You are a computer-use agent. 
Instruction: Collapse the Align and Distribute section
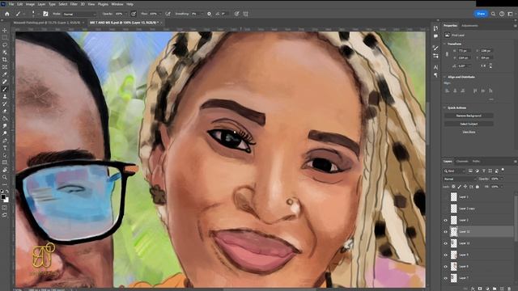tap(444, 77)
